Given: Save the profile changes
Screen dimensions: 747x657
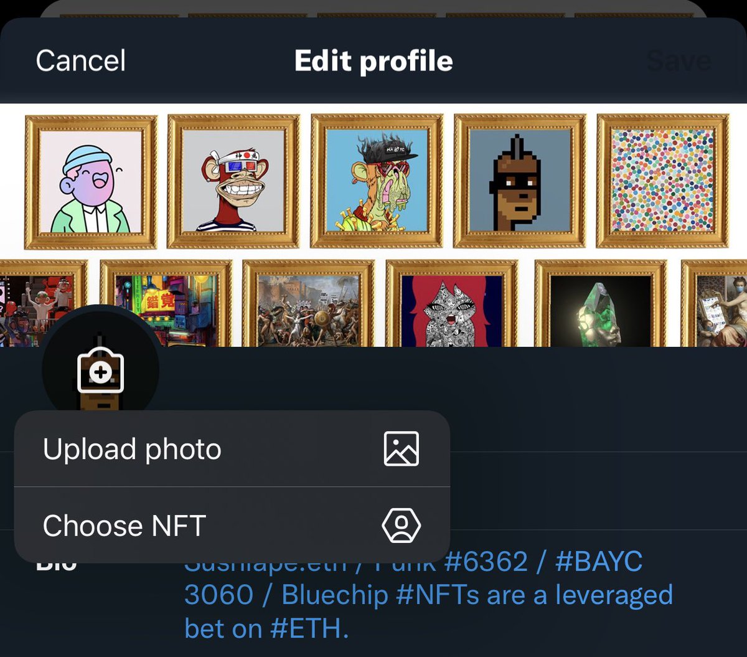Looking at the screenshot, I should (679, 60).
